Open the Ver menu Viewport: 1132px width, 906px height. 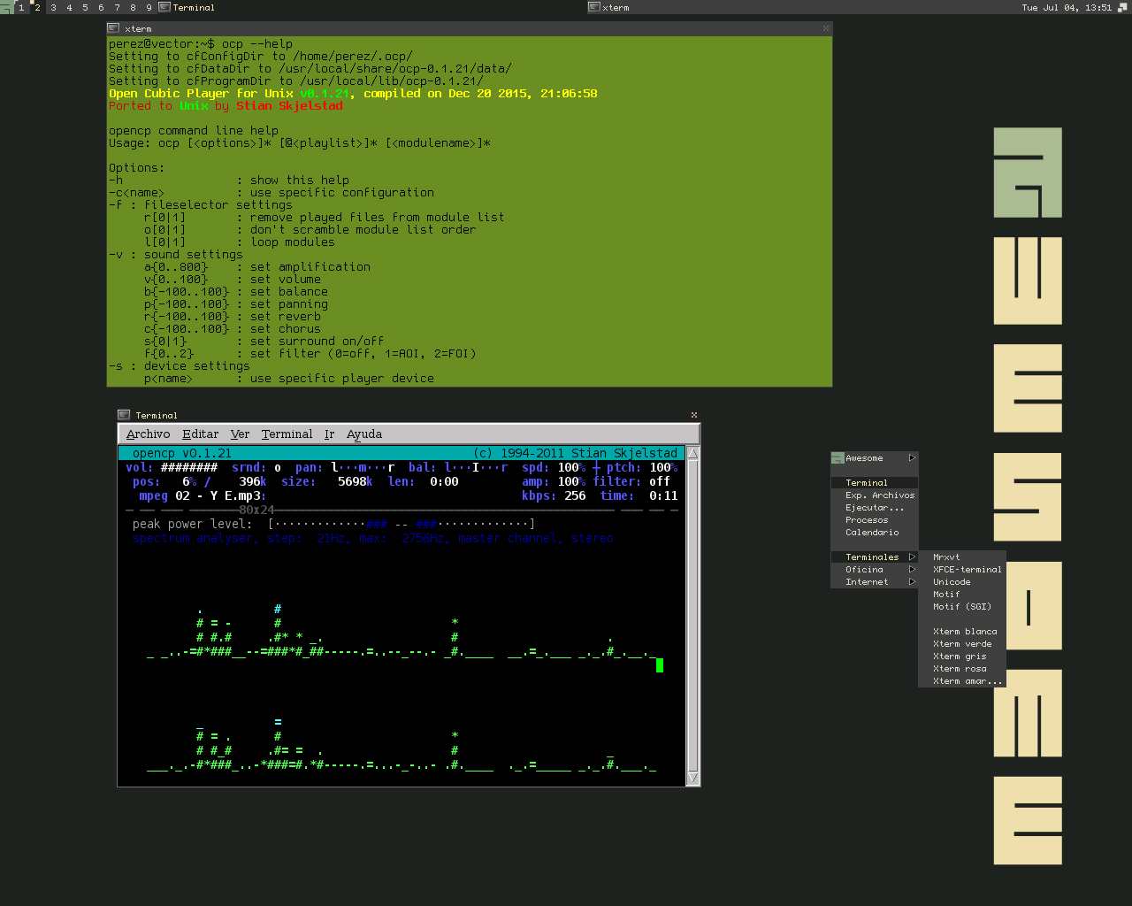240,434
